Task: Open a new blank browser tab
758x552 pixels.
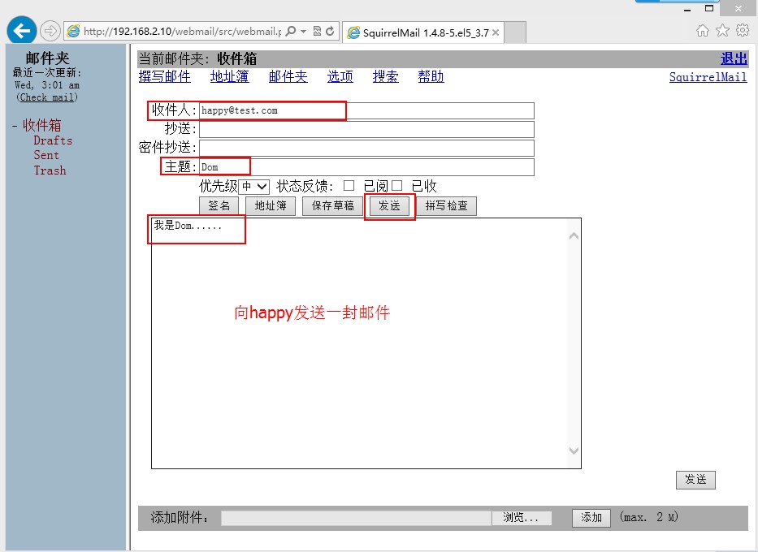Action: [x=515, y=32]
